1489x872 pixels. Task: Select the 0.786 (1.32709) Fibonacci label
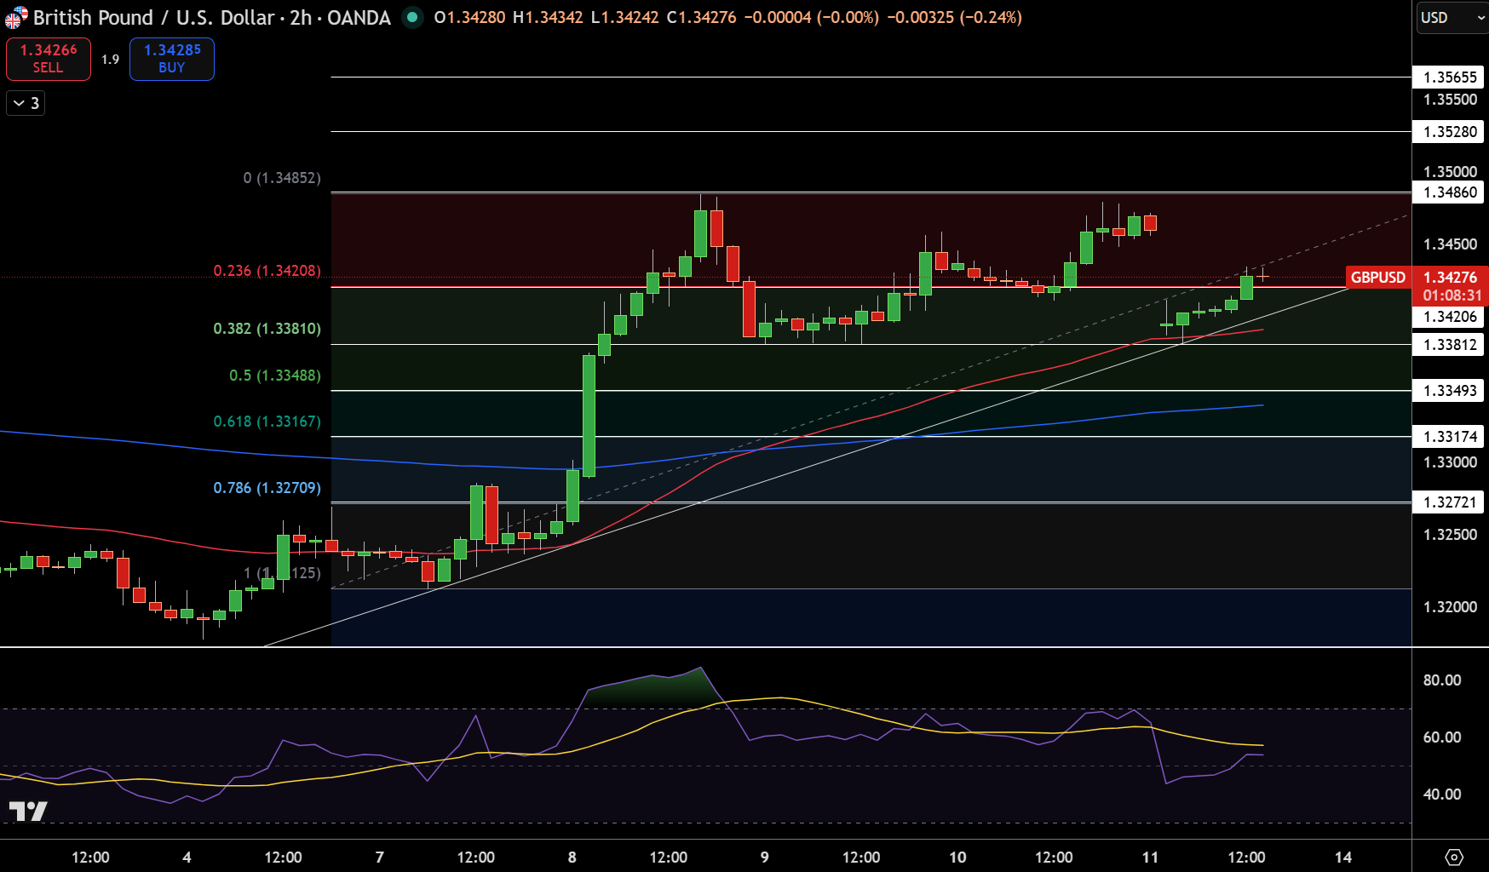[x=267, y=488]
